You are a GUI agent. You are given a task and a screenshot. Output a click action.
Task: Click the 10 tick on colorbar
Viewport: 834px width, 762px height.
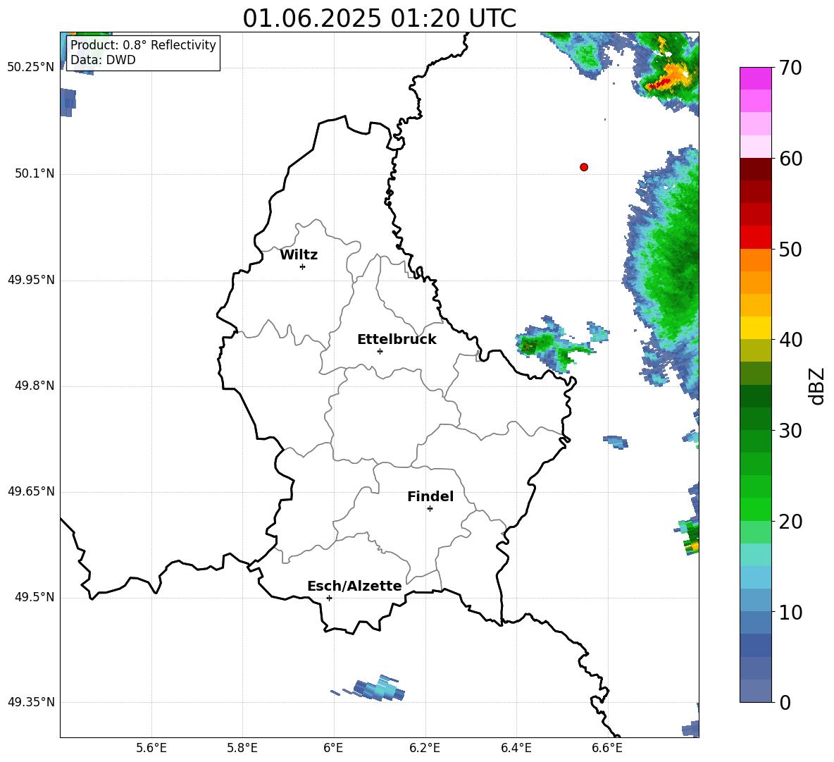click(790, 613)
